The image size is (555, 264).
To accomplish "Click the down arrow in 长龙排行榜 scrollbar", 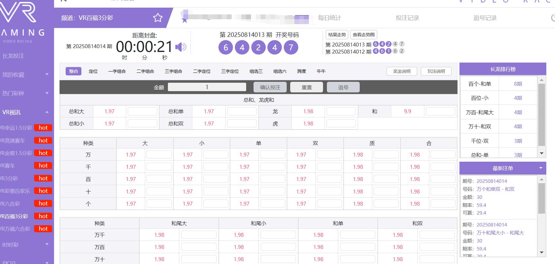I will [x=541, y=153].
